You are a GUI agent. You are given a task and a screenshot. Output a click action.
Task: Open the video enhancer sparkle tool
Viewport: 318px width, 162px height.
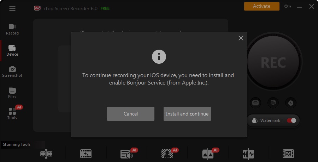[86, 154]
